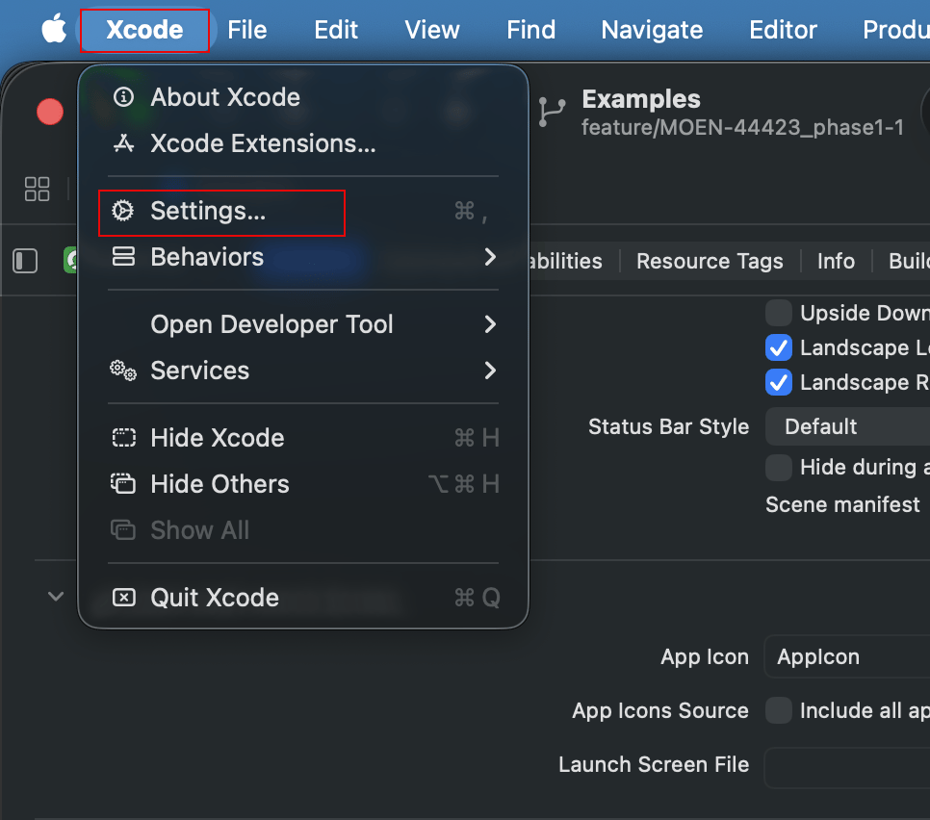Switch to the Info tab
This screenshot has height=820, width=930.
coord(836,262)
